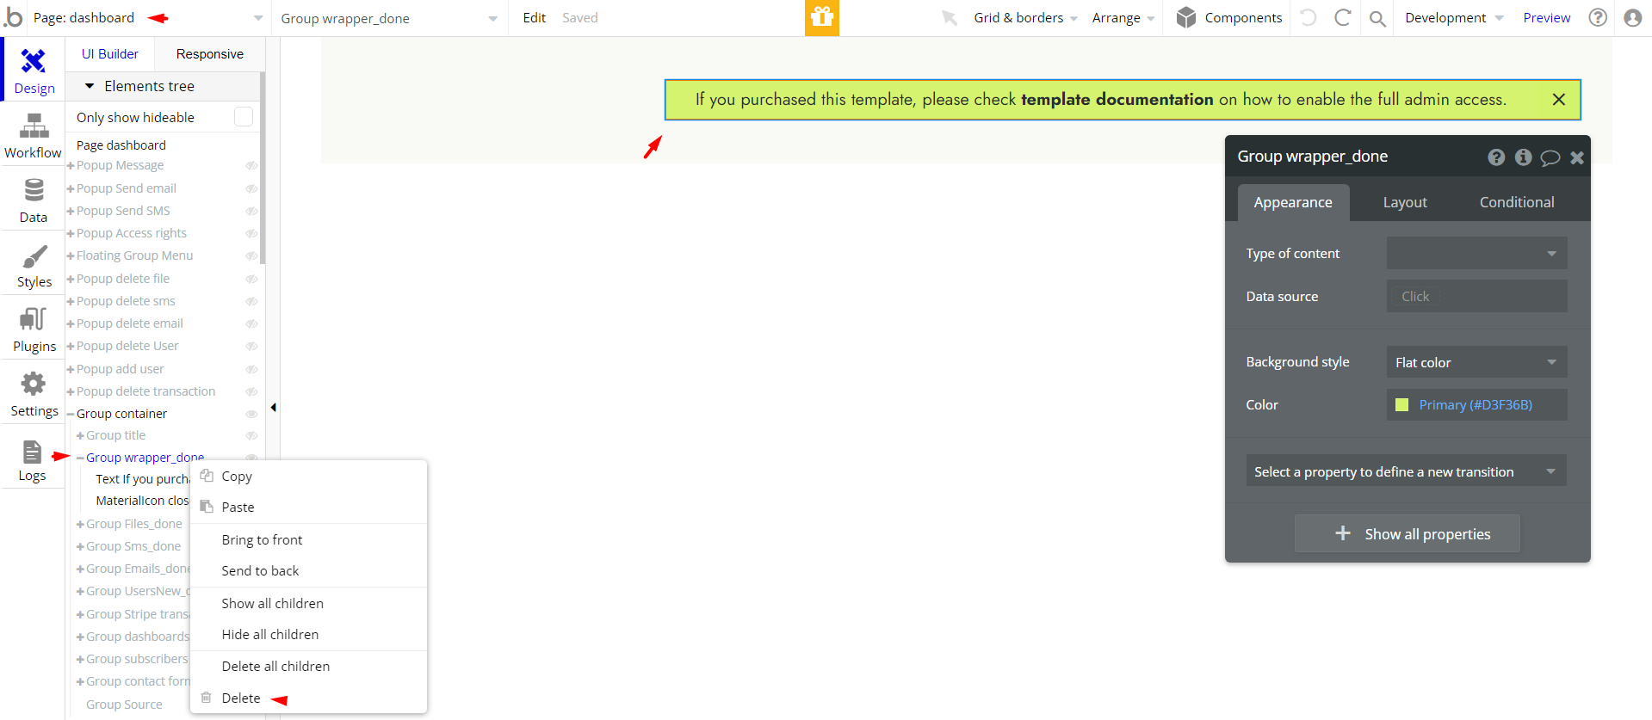1652x720 pixels.
Task: Select Group Files_done in elements tree
Action: [134, 524]
